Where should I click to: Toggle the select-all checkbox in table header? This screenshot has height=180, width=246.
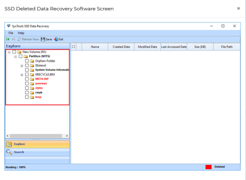coord(74,47)
